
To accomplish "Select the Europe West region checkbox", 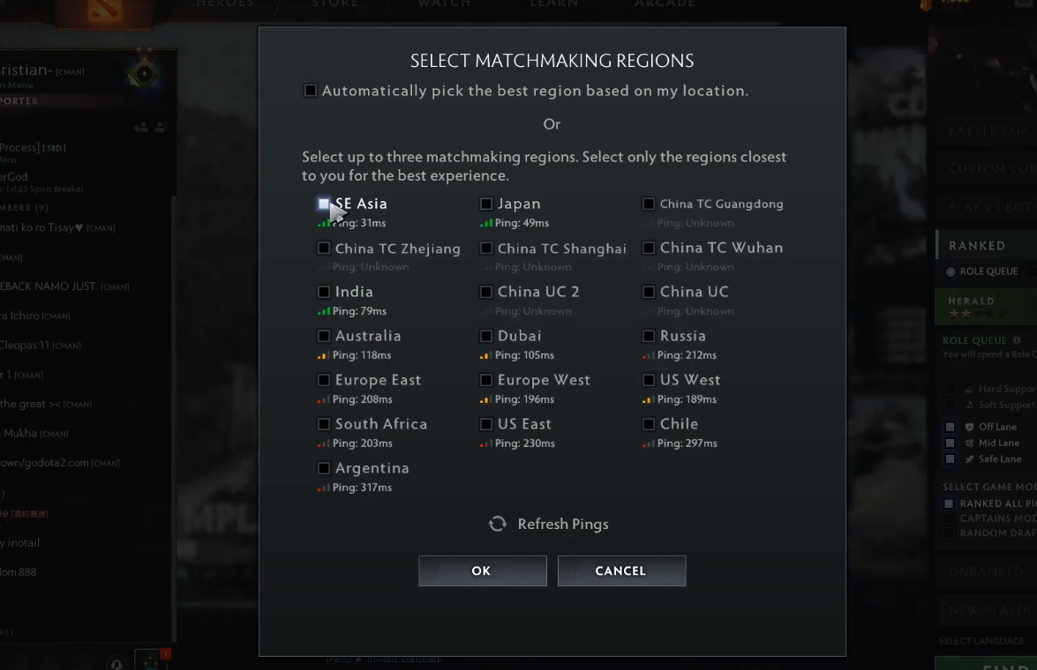I will point(486,380).
